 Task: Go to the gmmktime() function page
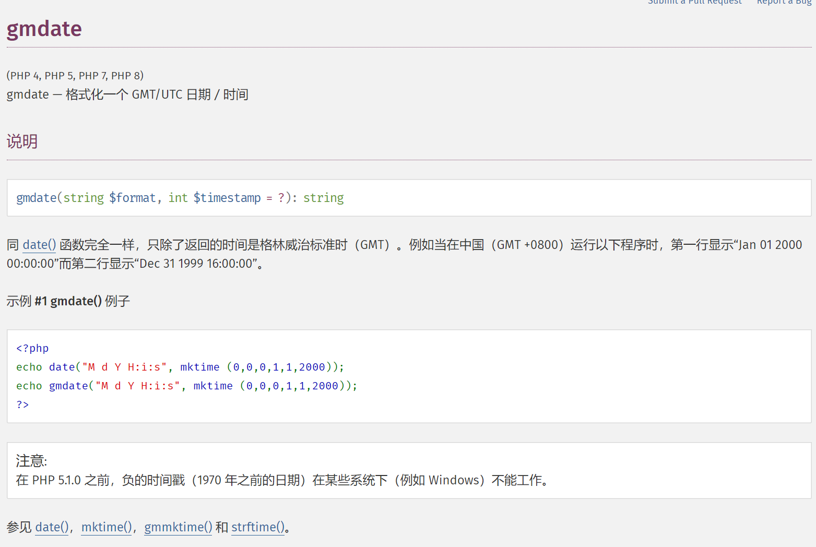178,527
